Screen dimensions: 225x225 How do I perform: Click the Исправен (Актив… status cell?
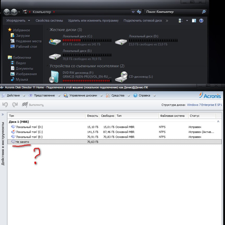tap(201, 132)
